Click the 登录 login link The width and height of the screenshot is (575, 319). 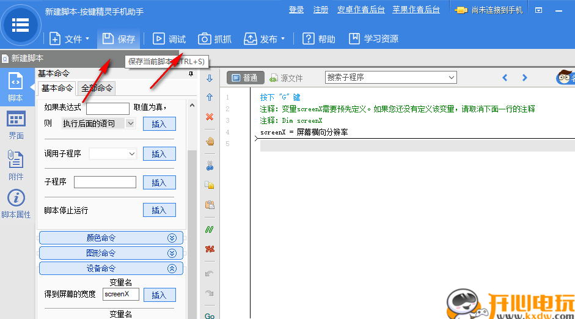pos(296,10)
